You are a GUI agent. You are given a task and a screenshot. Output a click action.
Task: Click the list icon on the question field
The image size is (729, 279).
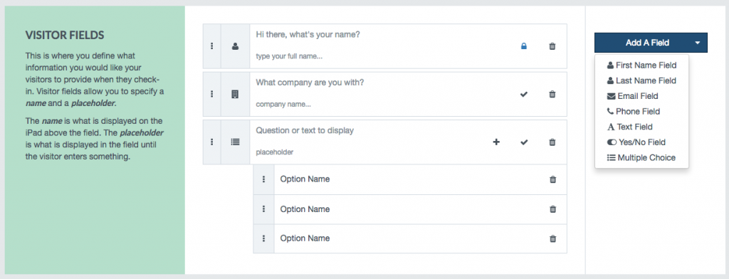235,142
